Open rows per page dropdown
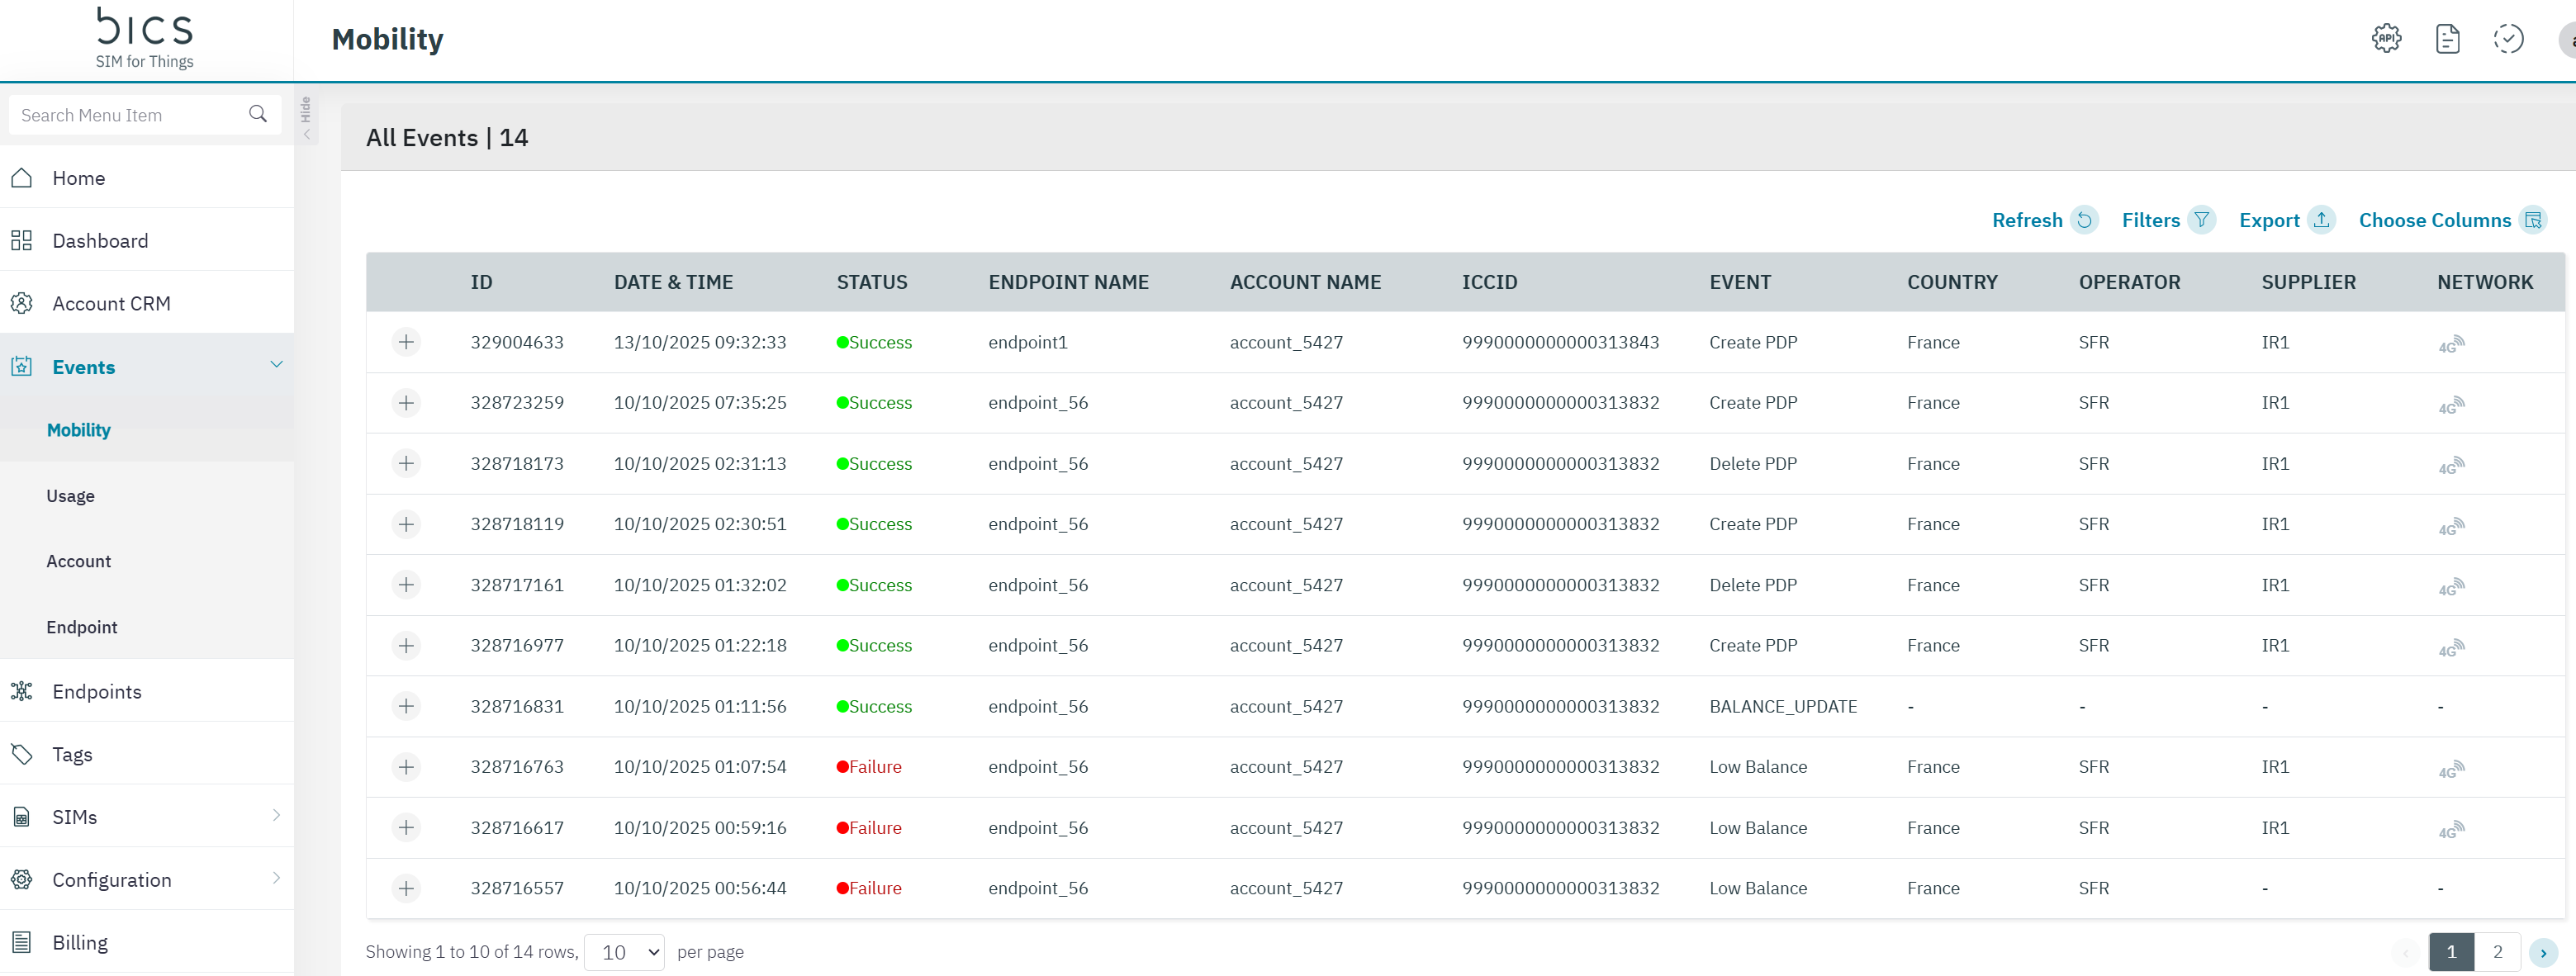 click(624, 952)
